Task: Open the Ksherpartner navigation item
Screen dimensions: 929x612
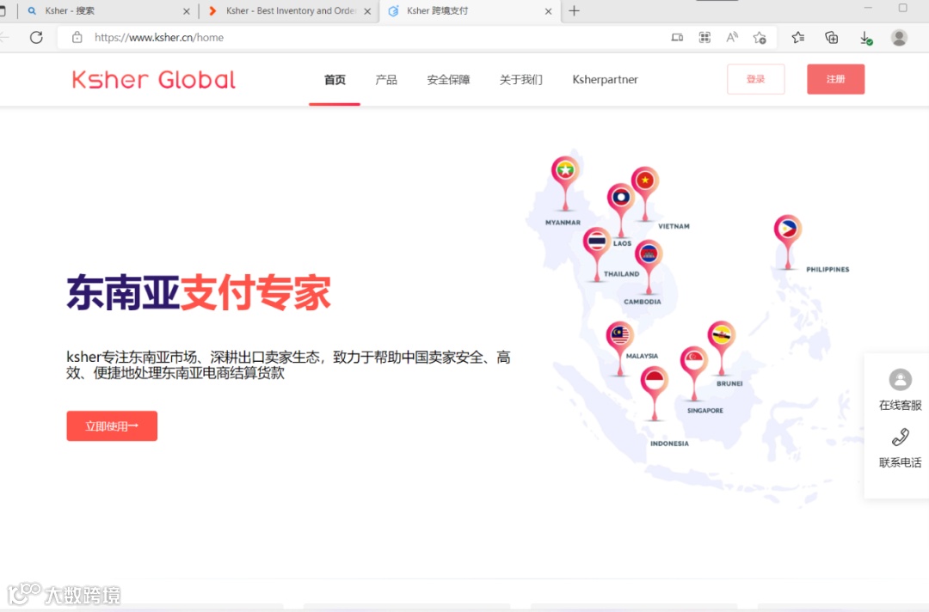Action: pos(605,79)
